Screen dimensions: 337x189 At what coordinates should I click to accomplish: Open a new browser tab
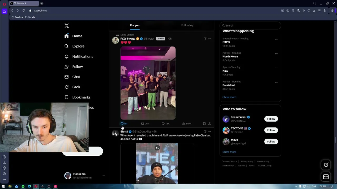click(x=42, y=3)
